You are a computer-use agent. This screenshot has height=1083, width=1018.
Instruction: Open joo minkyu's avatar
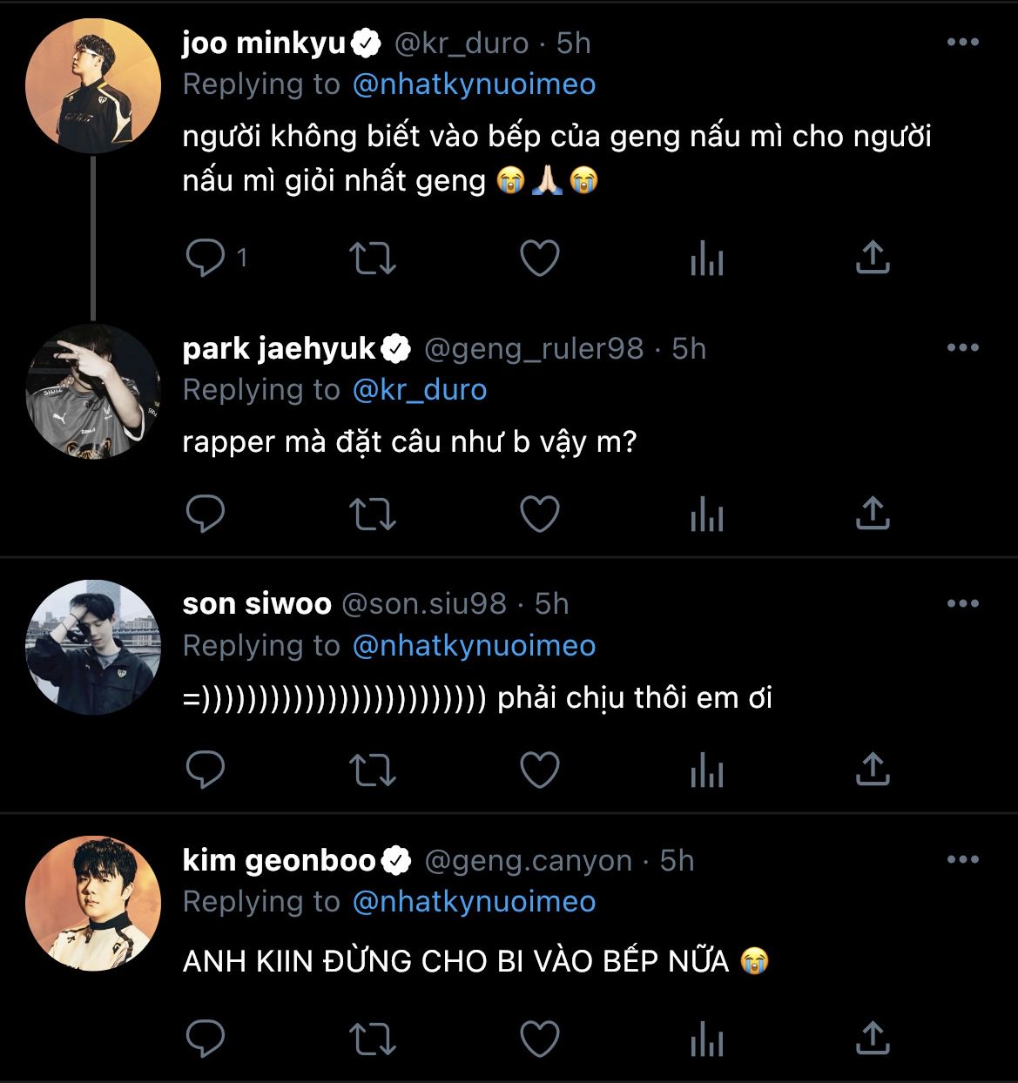(x=93, y=86)
